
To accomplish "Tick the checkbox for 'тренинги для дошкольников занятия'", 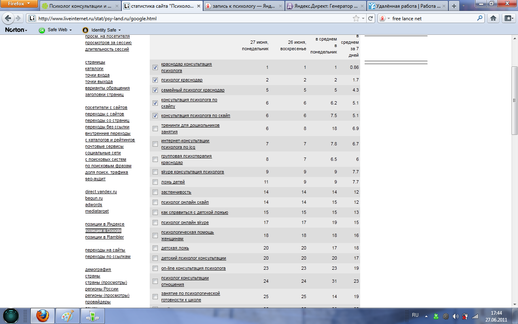I will point(155,129).
